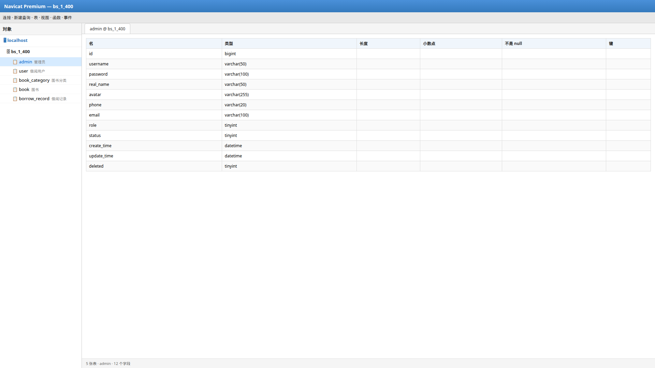Click the username row's varchar(50) type
Image resolution: width=655 pixels, height=368 pixels.
coord(289,64)
